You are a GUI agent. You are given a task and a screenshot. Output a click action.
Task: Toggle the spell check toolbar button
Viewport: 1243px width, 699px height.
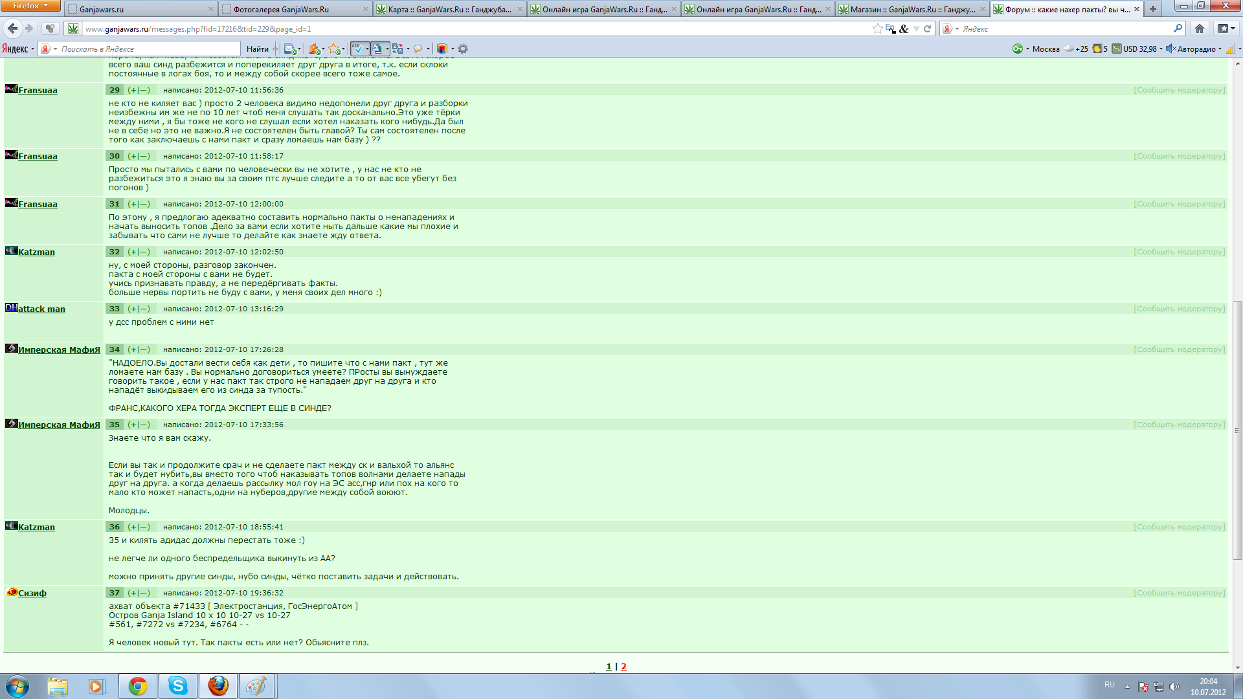click(x=357, y=49)
